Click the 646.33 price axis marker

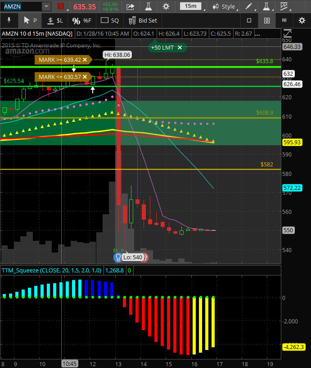click(292, 47)
